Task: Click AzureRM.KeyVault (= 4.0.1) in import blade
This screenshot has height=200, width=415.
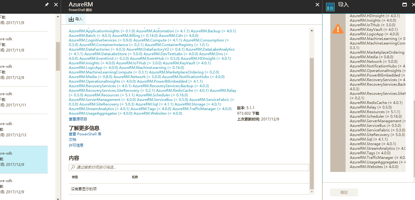Action: tap(374, 30)
